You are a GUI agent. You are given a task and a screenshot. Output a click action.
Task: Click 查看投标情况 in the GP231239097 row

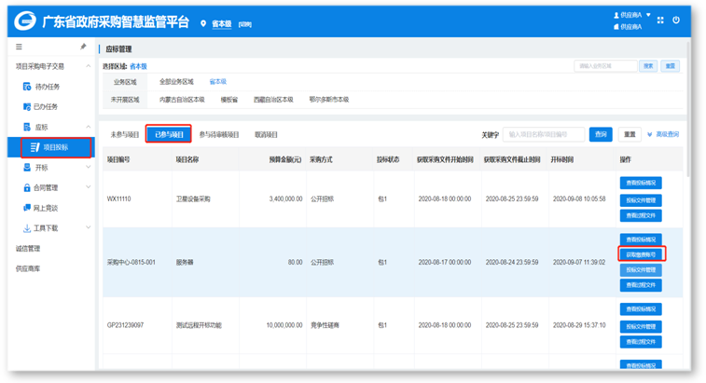click(x=641, y=309)
